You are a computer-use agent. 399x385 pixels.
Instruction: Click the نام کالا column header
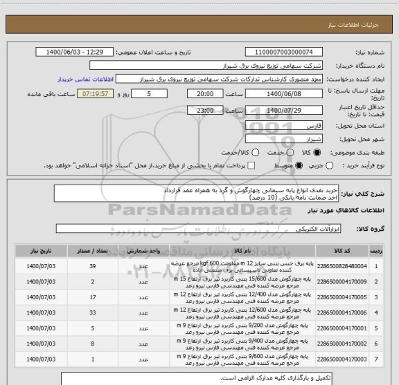[x=242, y=251]
